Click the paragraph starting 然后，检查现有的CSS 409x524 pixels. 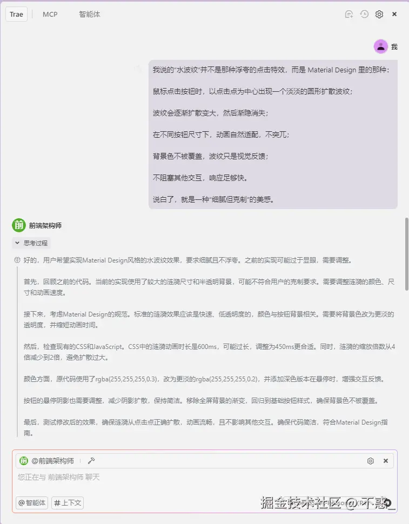click(210, 352)
